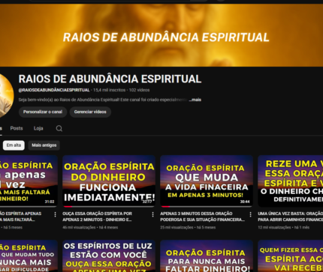The height and width of the screenshot is (272, 323).
Task: Open 'Quem fizer essa' espírita thumbnail
Action: 291,256
